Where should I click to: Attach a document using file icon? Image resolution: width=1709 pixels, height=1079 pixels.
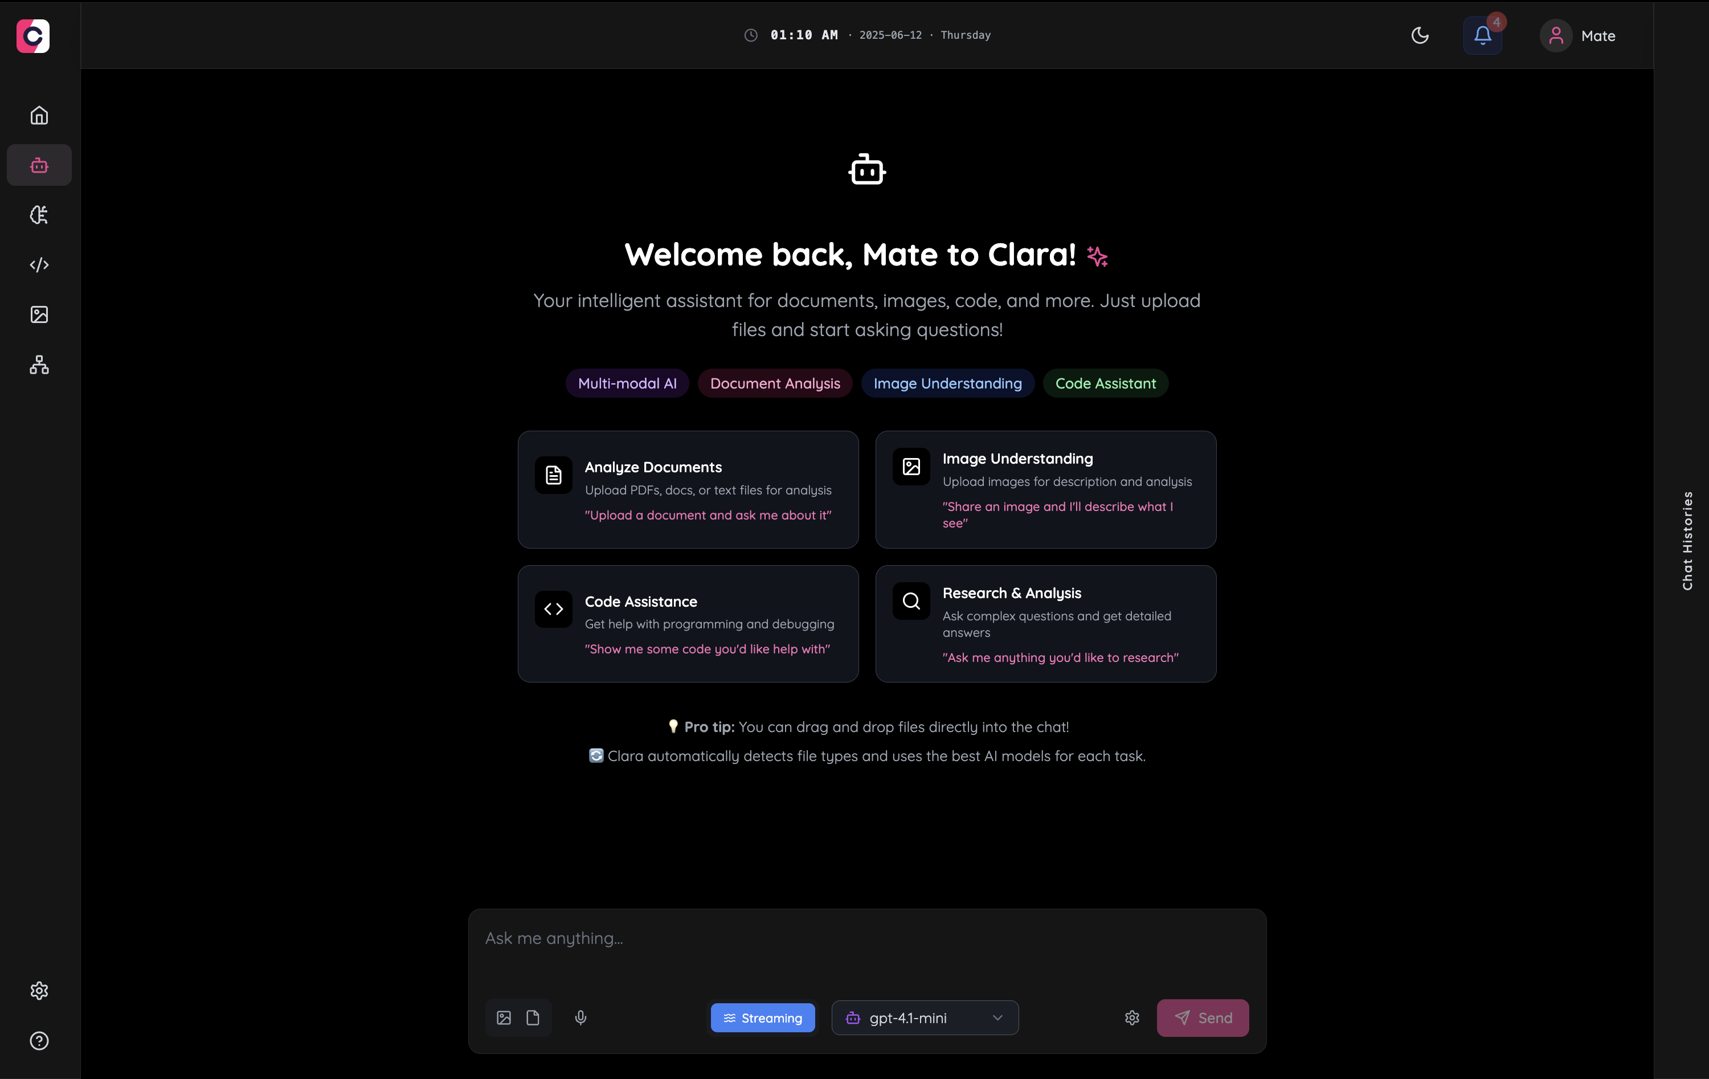click(x=533, y=1018)
